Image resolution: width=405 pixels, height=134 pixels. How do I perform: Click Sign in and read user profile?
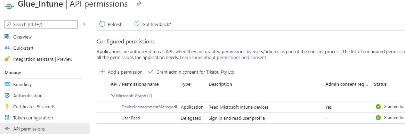237,118
